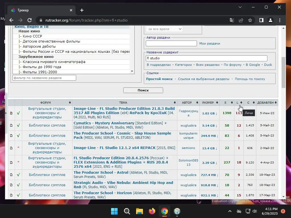This screenshot has width=291, height=218.
Task: Select Классика мирового кинематографа forum
Action: tap(71, 62)
